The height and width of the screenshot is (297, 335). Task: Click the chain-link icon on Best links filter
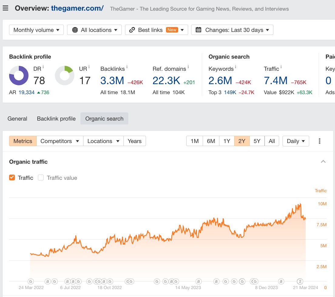132,30
